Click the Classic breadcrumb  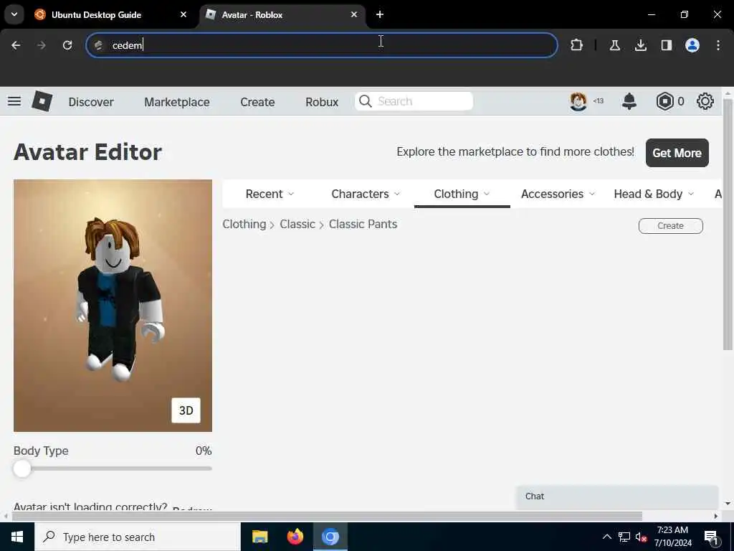(297, 224)
